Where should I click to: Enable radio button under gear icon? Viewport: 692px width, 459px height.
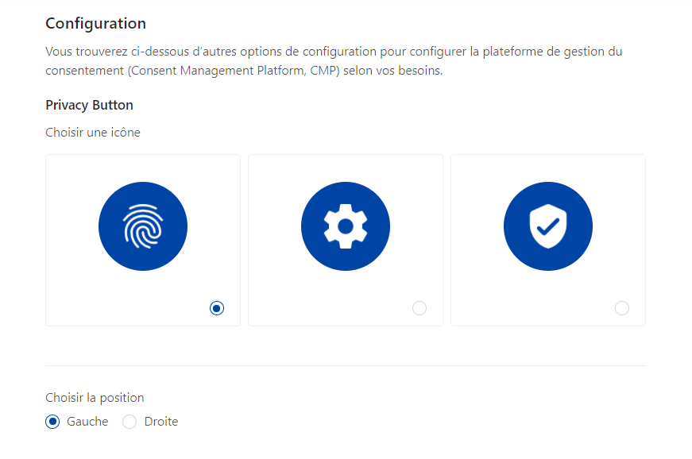419,308
